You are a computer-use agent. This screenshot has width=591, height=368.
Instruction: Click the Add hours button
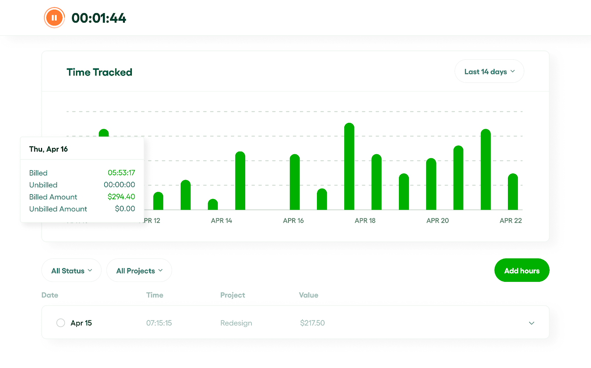(x=522, y=270)
